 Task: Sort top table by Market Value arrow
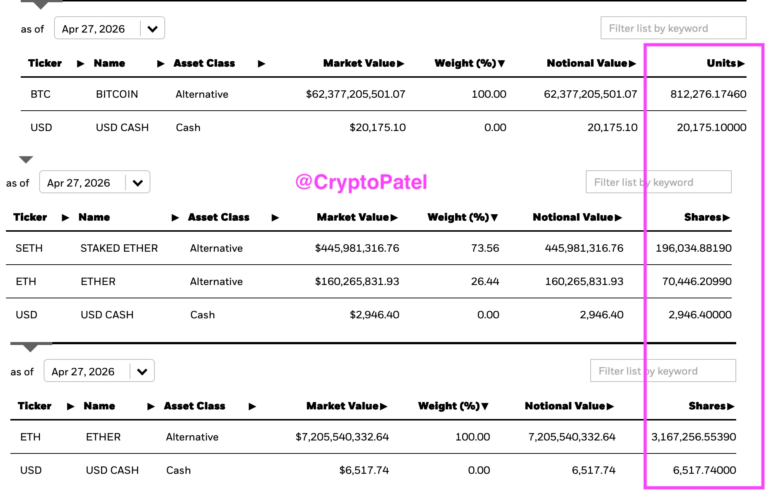click(400, 64)
